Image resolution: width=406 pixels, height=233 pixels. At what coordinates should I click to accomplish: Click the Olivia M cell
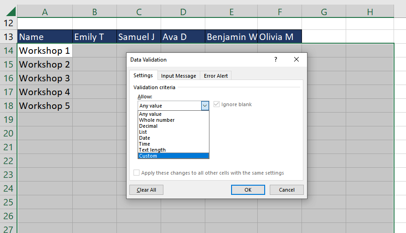pos(280,37)
